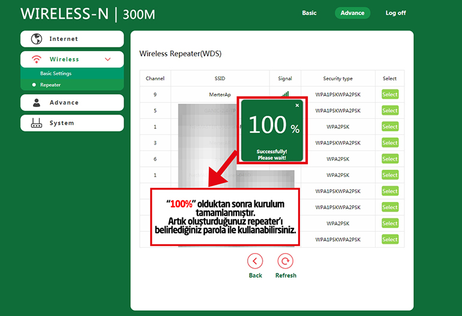
Task: Click the Wireless Repeater(WDS) heading
Action: pos(181,53)
